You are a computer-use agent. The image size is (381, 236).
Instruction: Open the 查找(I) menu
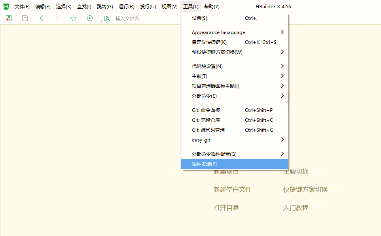point(84,7)
